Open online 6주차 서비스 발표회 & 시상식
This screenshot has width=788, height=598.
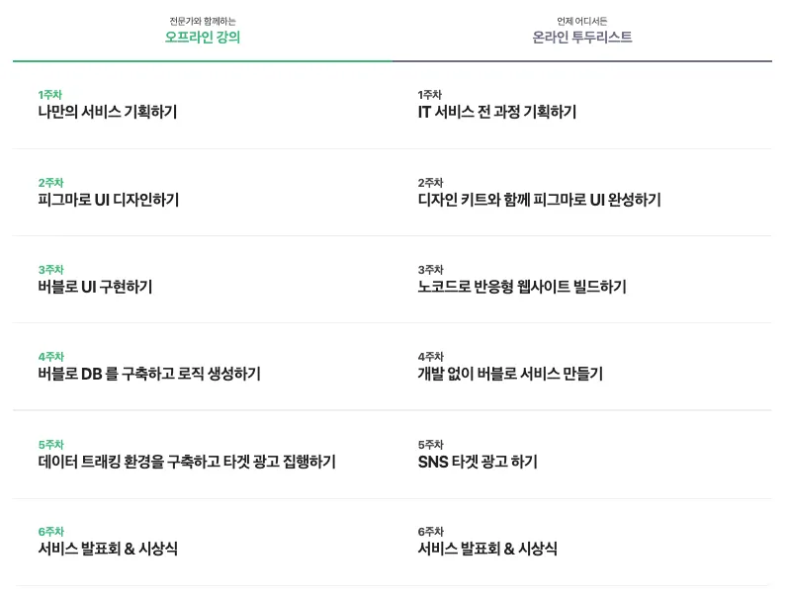coord(487,549)
